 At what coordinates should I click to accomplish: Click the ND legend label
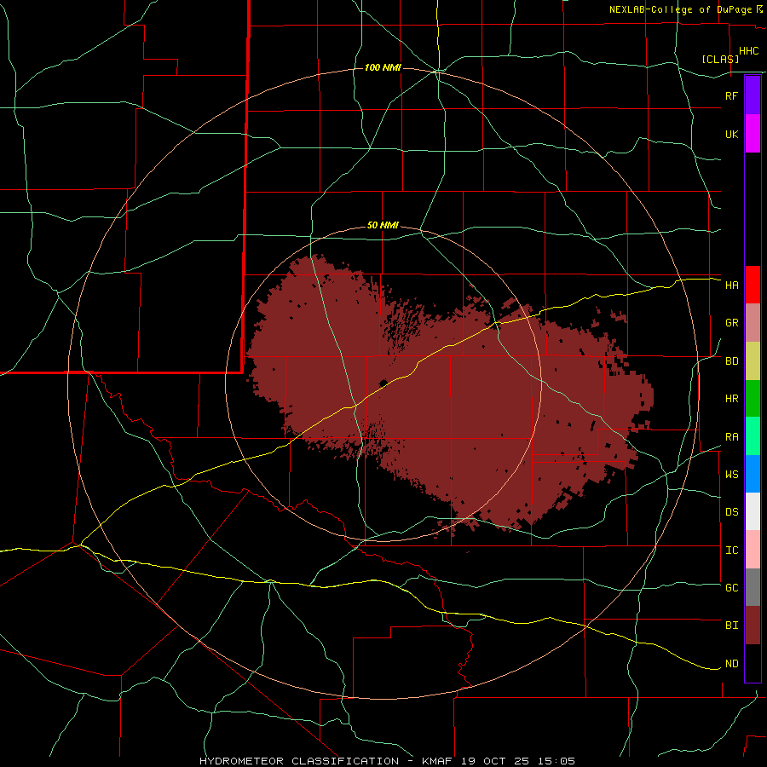pyautogui.click(x=731, y=664)
